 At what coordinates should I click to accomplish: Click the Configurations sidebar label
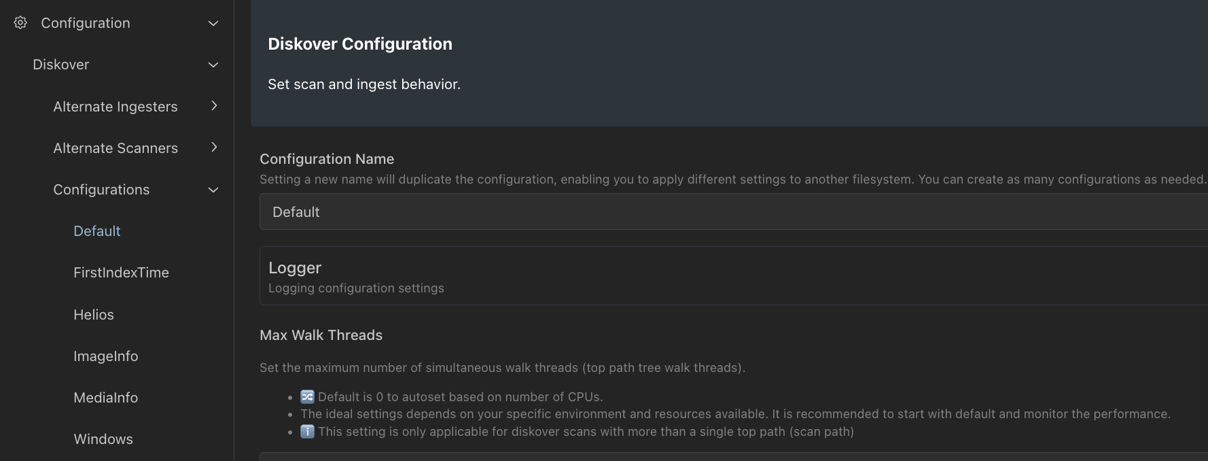pos(101,190)
